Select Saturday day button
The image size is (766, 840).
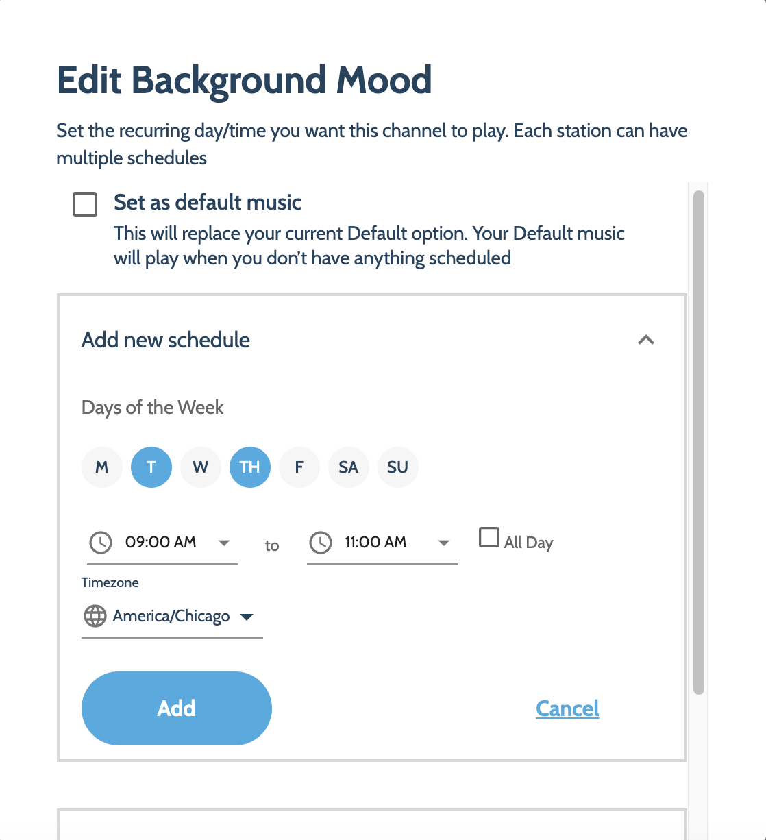[349, 467]
